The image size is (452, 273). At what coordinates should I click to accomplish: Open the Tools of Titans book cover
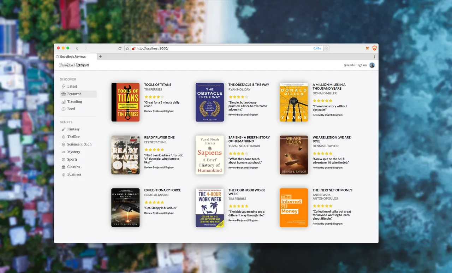(125, 102)
